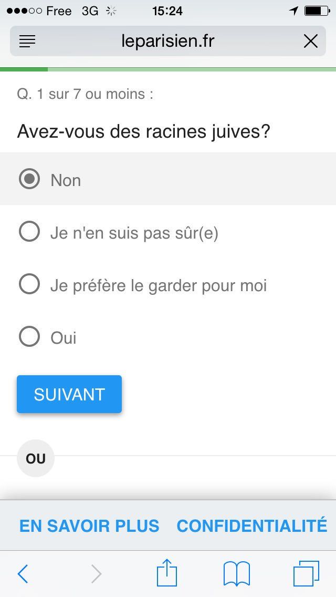Open the EN SAVOIR PLUS link
This screenshot has width=336, height=597.
[89, 526]
